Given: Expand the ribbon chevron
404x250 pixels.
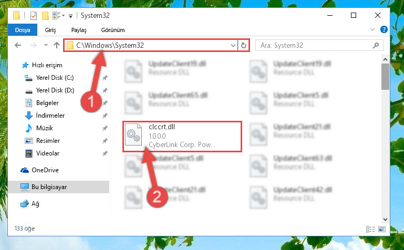Looking at the screenshot, I should click(372, 29).
